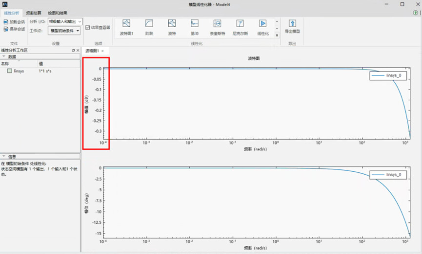
Task: Click the 在 模型初始条件 处线性化 message
Action: 24,163
